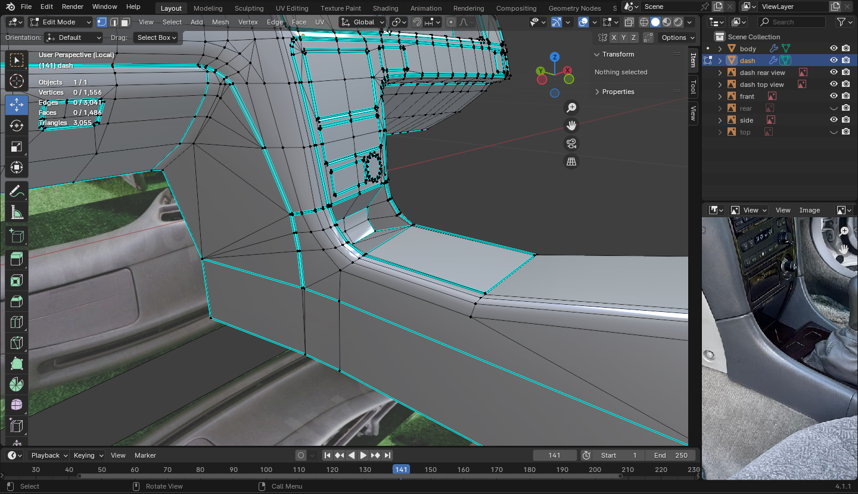Select the Extrude Region tool
This screenshot has height=494, width=858.
[x=17, y=258]
